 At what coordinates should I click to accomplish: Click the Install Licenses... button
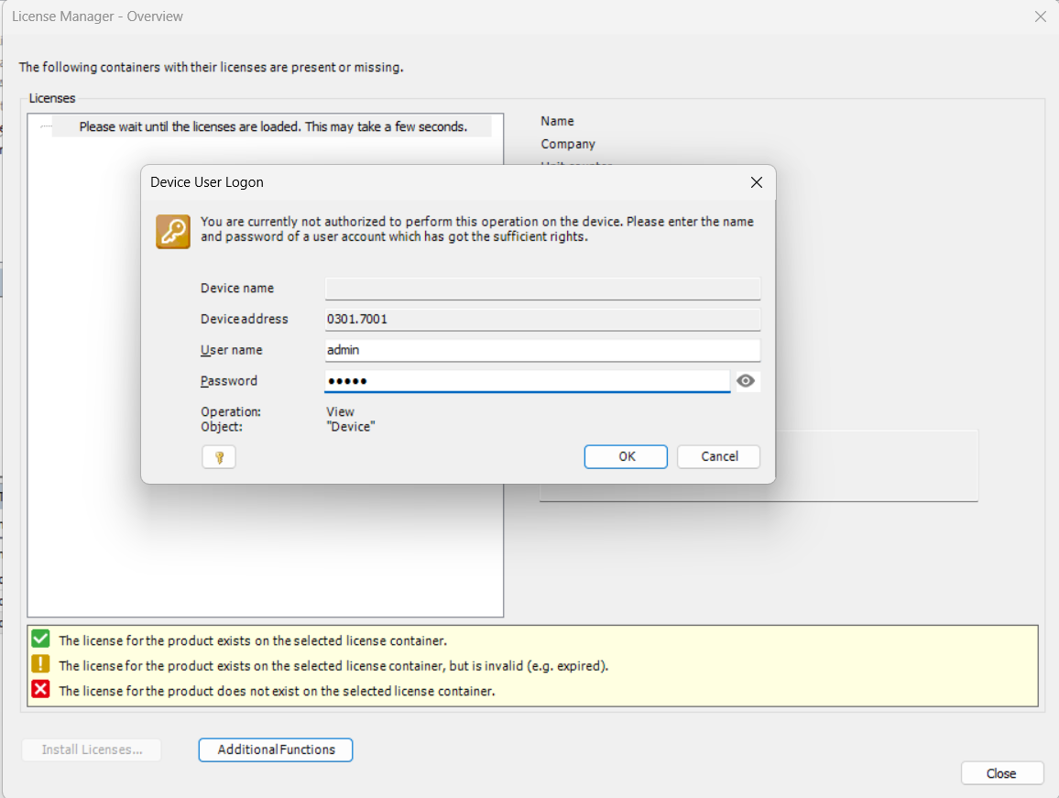[92, 749]
